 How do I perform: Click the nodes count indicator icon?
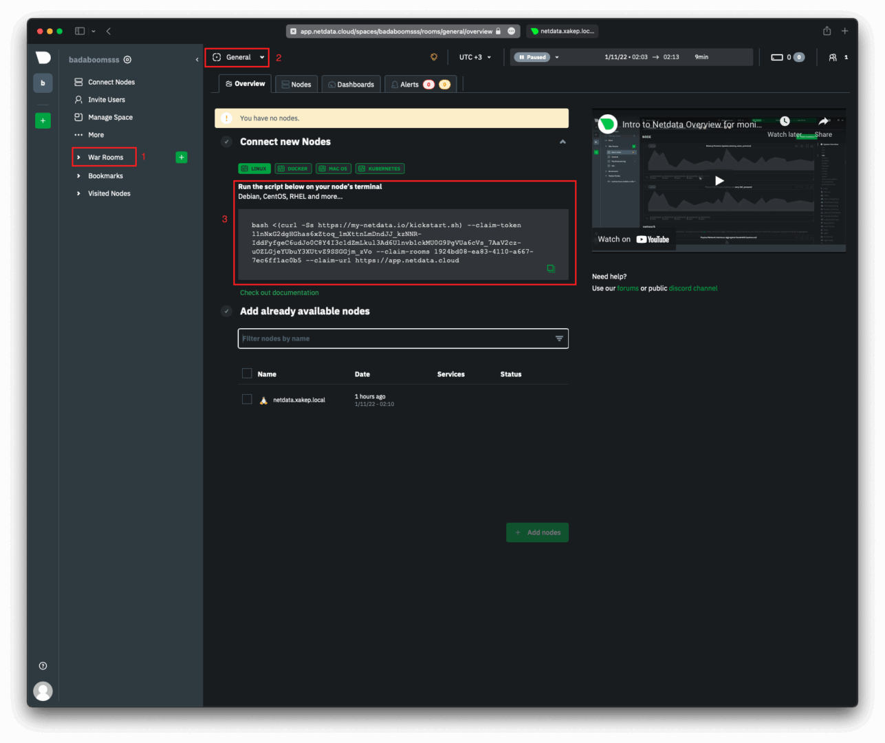pyautogui.click(x=777, y=57)
